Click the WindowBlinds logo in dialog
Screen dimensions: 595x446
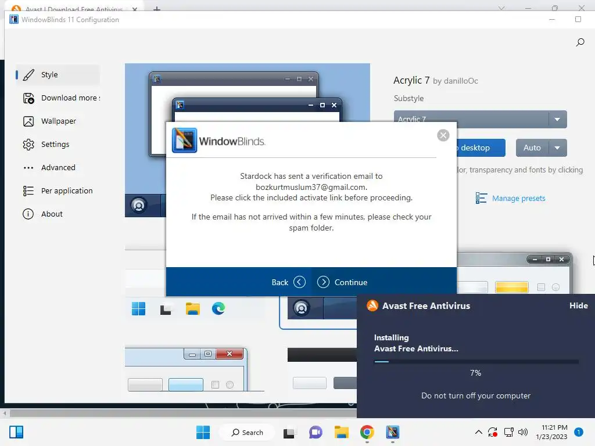184,141
